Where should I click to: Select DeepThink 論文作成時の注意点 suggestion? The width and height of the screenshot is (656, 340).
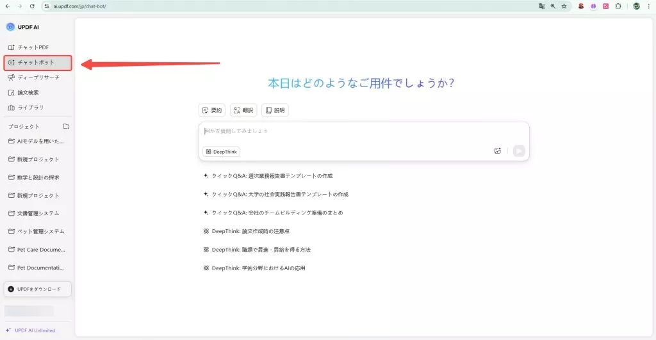click(x=247, y=231)
